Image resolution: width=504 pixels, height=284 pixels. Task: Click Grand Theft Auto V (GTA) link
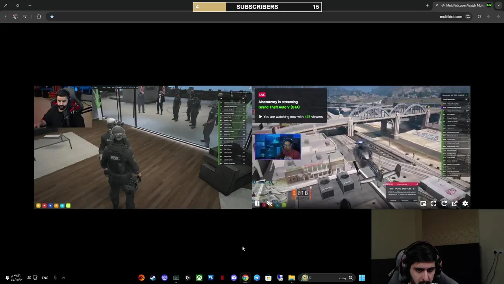[279, 107]
